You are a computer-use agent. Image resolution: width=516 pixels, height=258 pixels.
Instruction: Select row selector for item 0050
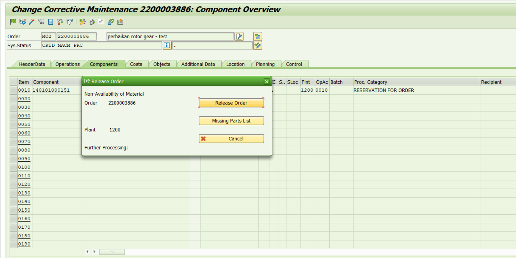click(13, 125)
